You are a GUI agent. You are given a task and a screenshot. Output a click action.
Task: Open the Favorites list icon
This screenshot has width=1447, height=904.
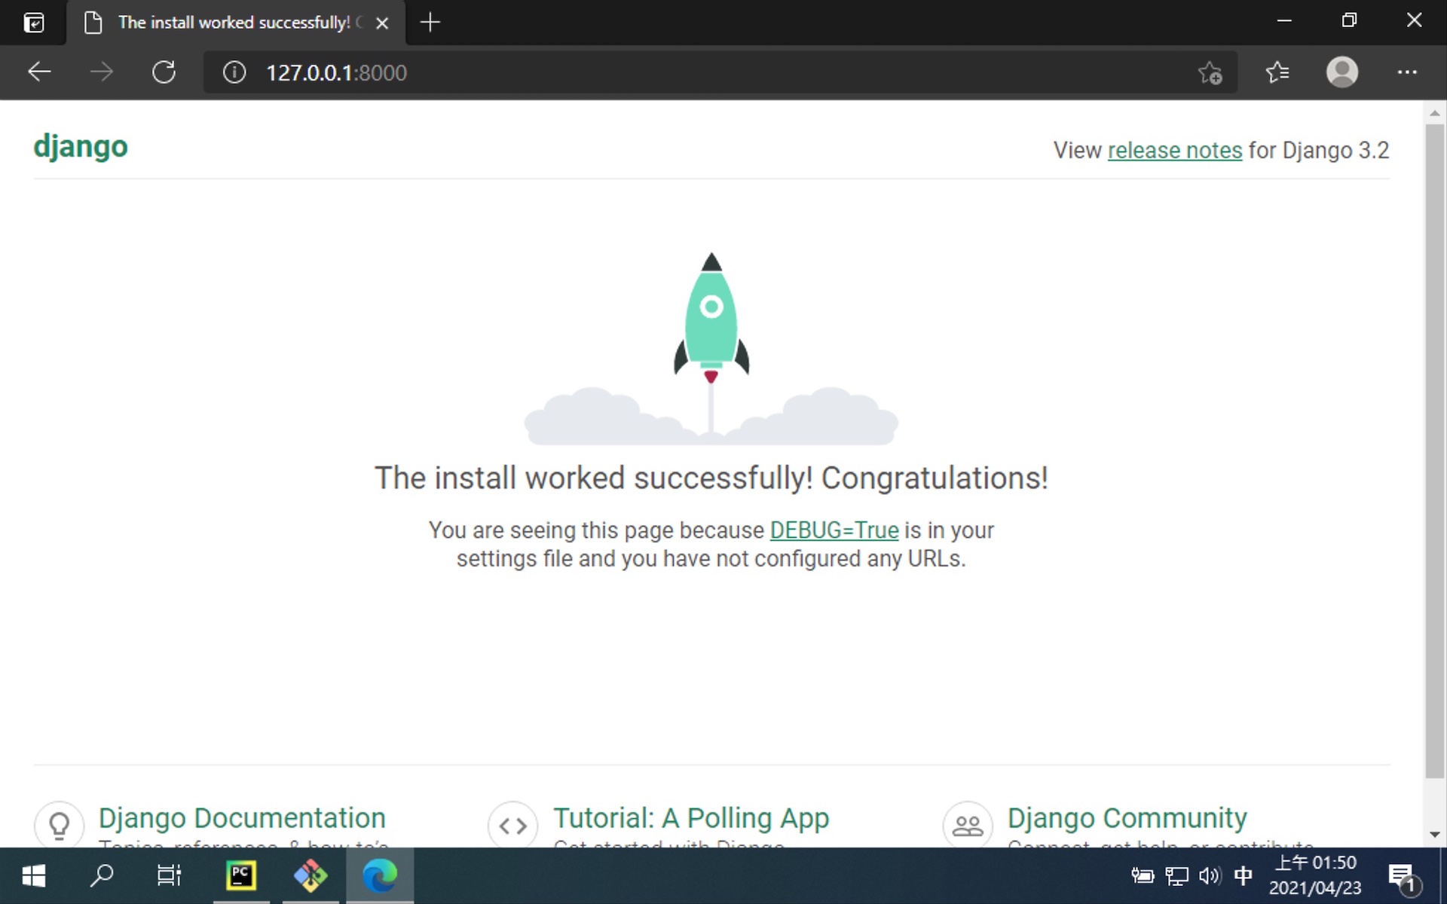1277,72
